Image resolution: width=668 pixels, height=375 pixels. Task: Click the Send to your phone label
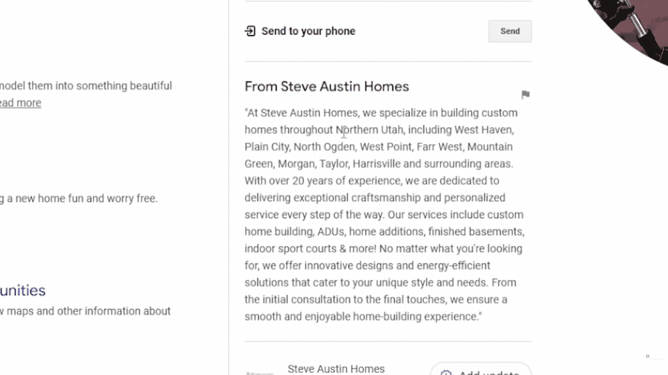[x=308, y=31]
